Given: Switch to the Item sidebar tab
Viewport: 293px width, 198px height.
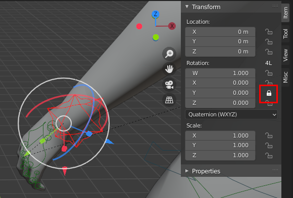Looking at the screenshot, I should [285, 13].
